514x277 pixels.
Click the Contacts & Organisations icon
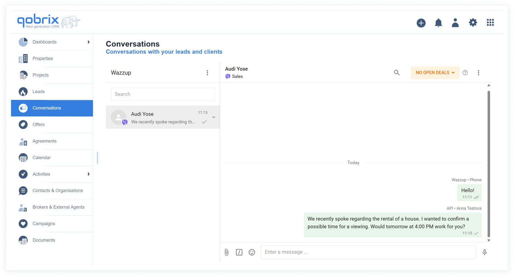point(23,191)
